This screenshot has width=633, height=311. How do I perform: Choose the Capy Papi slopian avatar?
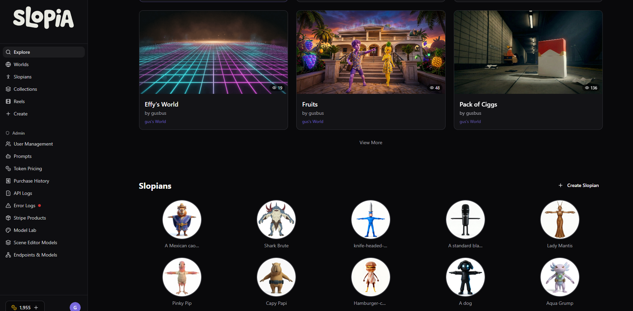[276, 277]
